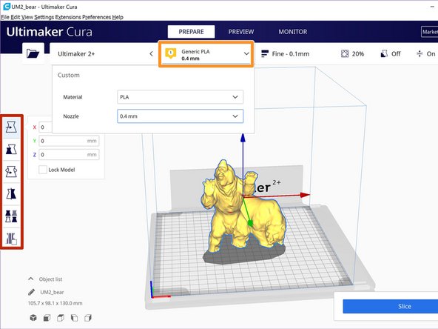
Task: Click the red X-axis move arrow
Action: point(305,195)
